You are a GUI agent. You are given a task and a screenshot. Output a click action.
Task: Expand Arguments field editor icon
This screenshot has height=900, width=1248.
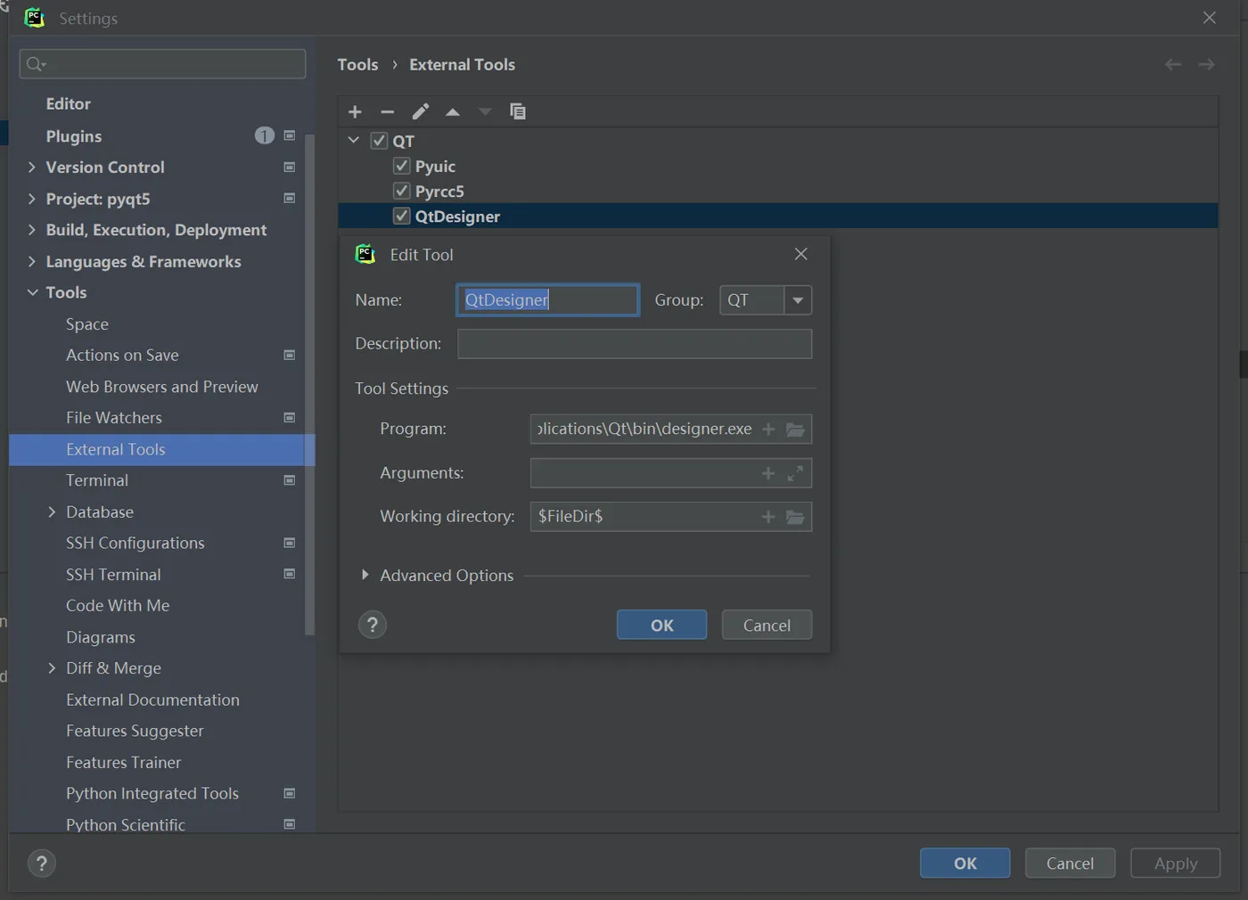click(795, 473)
